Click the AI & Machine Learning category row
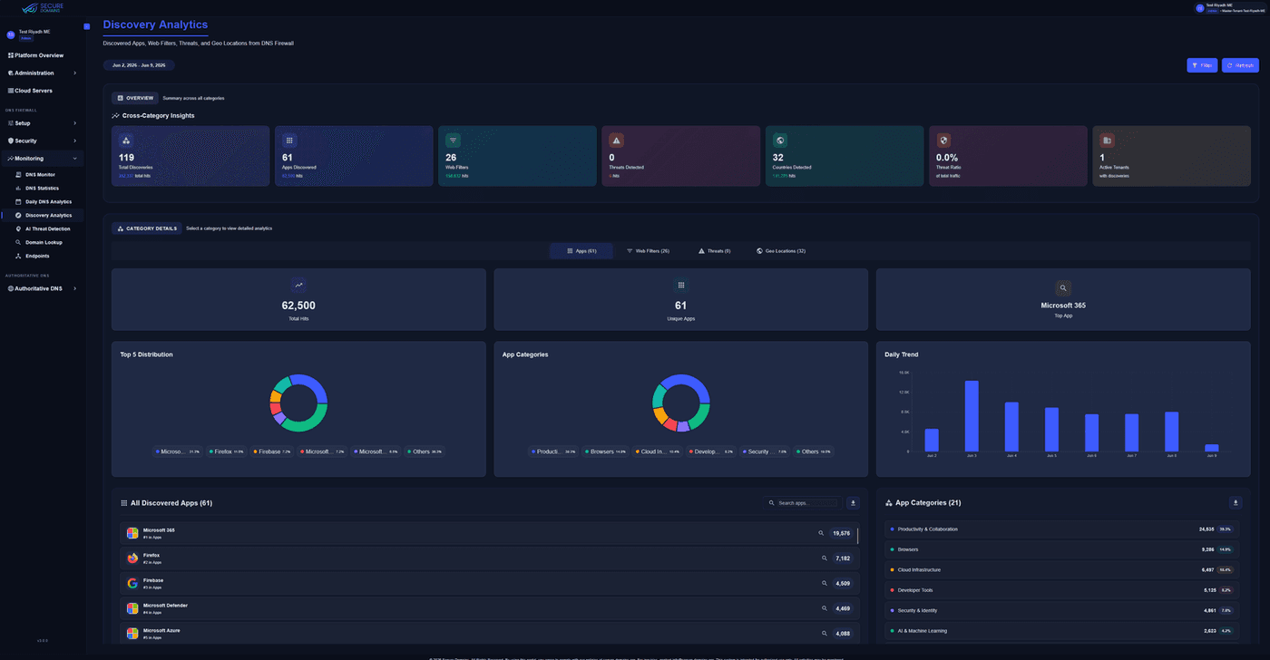This screenshot has height=660, width=1270. coord(1063,631)
